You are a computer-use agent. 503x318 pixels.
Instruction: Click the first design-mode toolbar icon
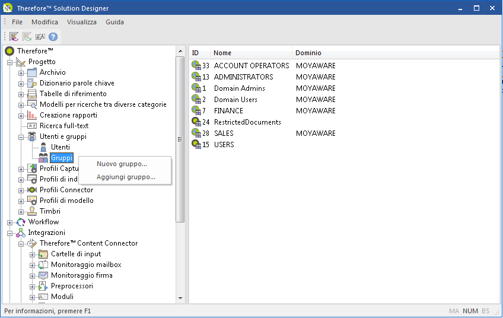point(14,37)
